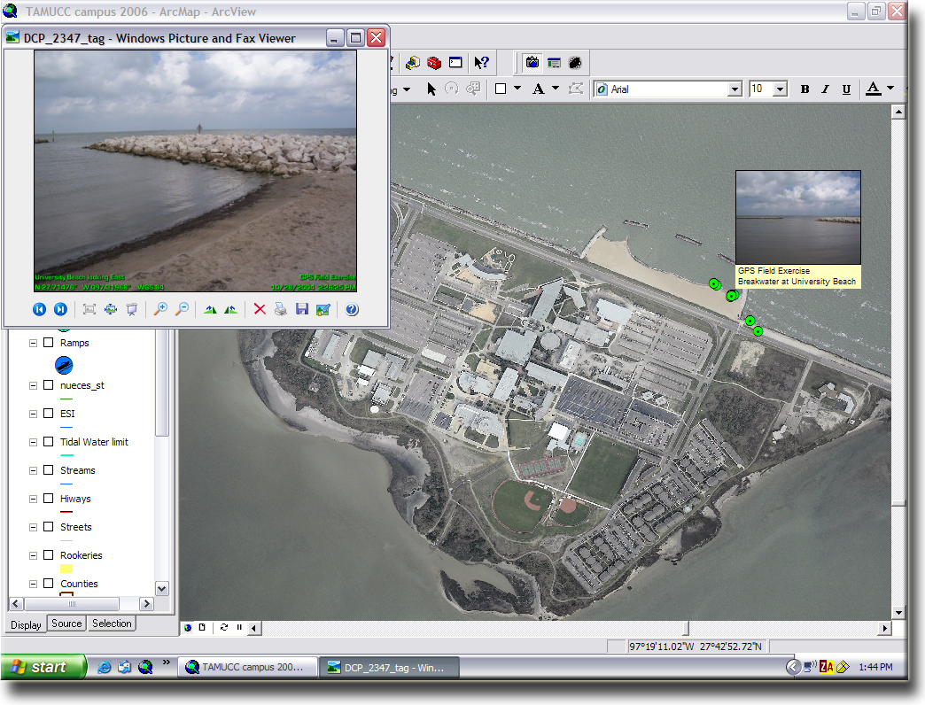Image resolution: width=925 pixels, height=705 pixels.
Task: Open the Arial font name dropdown
Action: click(x=735, y=89)
